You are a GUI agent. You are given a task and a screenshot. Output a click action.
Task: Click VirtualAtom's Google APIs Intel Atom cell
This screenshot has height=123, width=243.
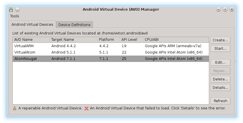174,52
